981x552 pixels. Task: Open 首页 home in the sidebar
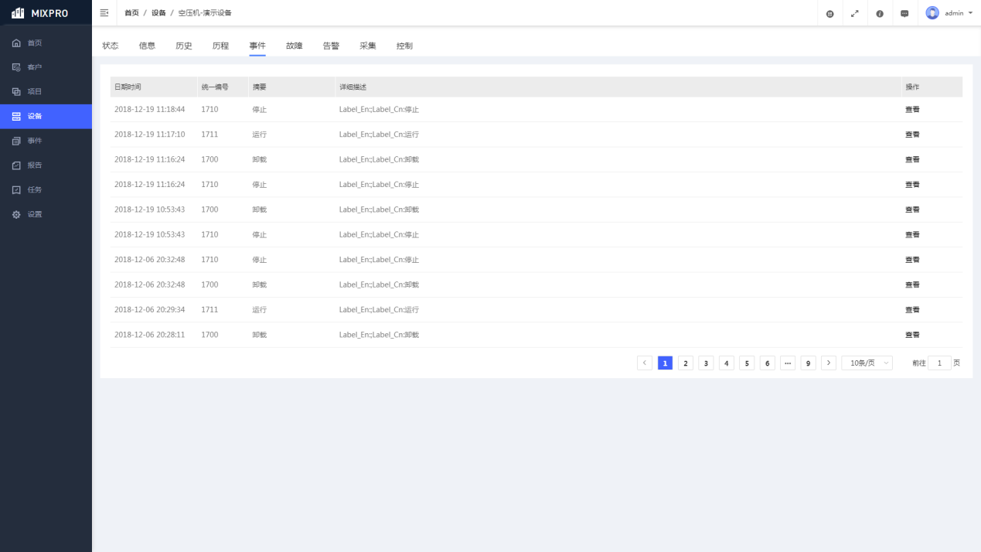[35, 43]
